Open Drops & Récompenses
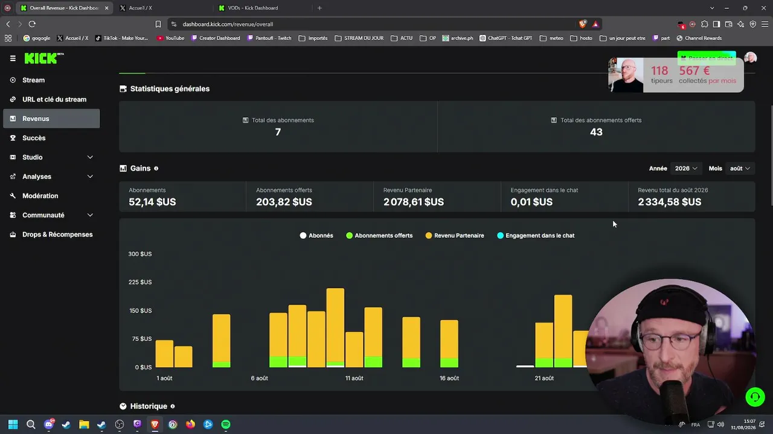773x434 pixels. point(51,234)
